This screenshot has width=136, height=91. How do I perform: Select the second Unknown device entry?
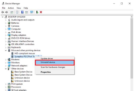[x=22, y=81]
